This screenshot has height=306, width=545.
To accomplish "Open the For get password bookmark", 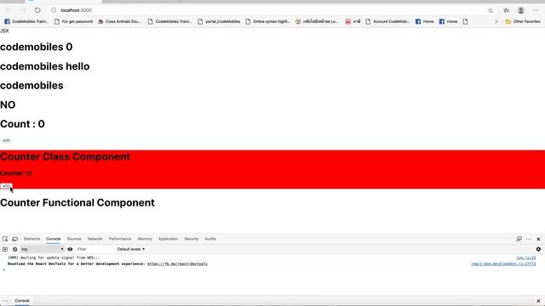I will click(x=73, y=21).
